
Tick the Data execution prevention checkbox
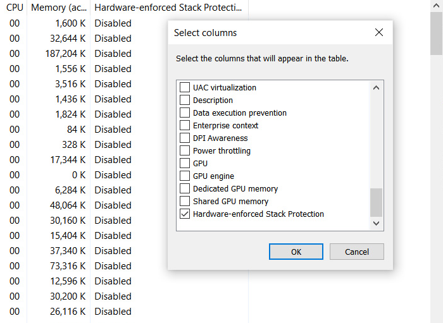(185, 113)
